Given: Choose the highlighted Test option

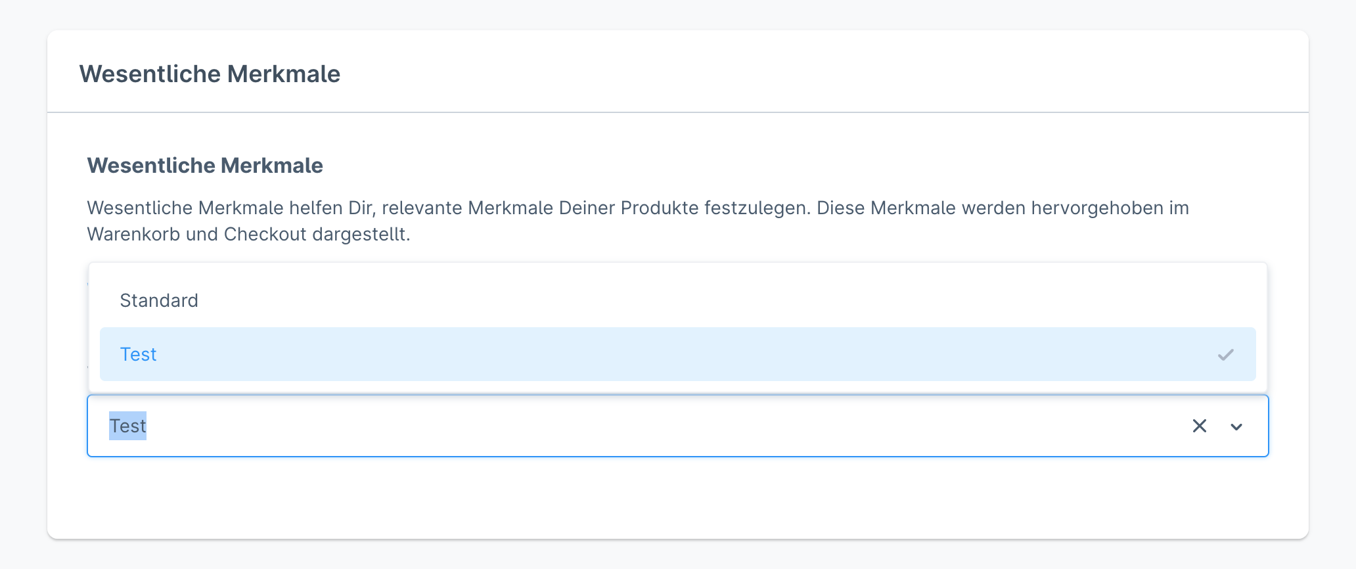Looking at the screenshot, I should (x=139, y=354).
